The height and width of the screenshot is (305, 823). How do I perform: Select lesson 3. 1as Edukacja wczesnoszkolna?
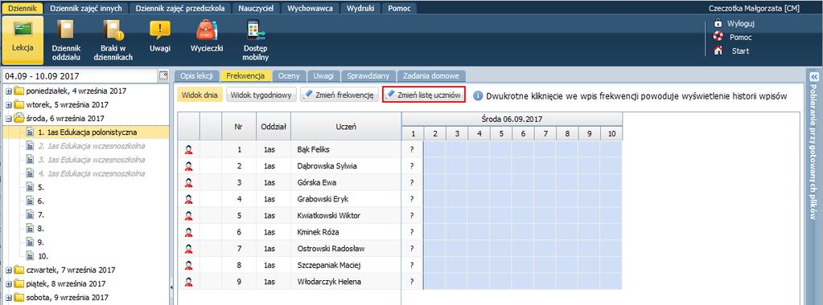[x=92, y=160]
